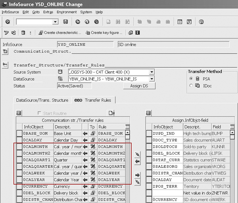The width and height of the screenshot is (238, 203).
Task: Click the Print icon in toolbar
Action: point(108,22)
